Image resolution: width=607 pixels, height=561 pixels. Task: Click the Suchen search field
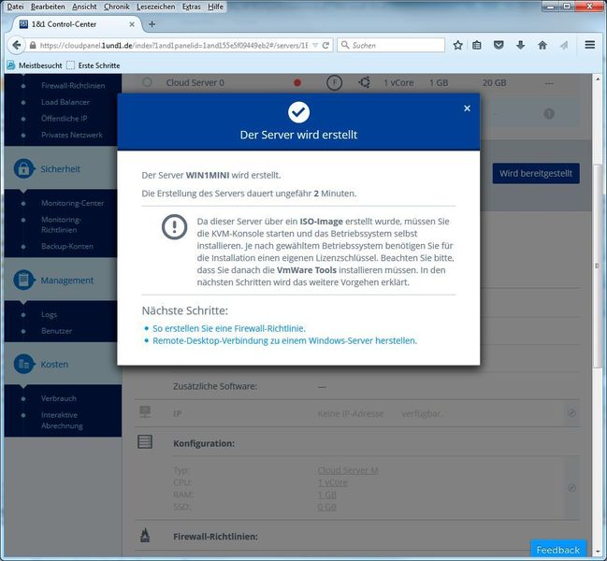[391, 45]
